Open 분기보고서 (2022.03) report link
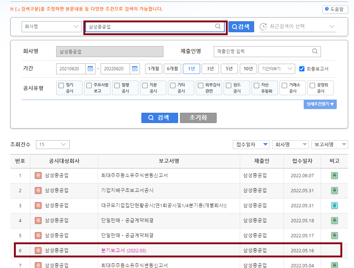 pos(124,250)
